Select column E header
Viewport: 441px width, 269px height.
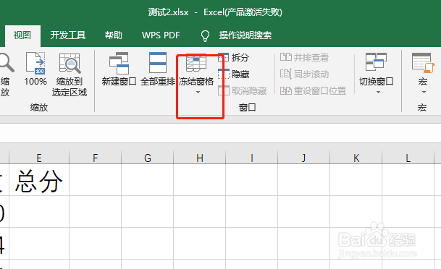(39, 158)
